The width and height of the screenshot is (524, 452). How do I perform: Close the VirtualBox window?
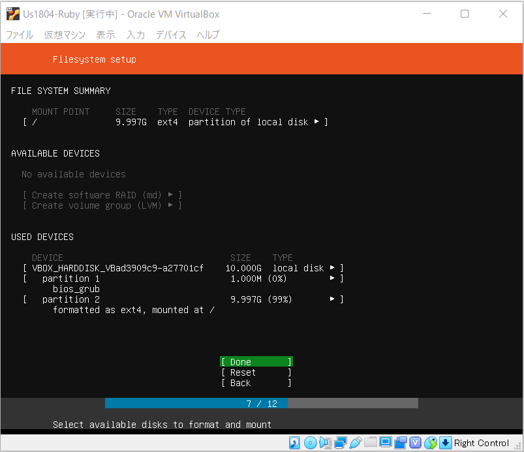[x=503, y=14]
